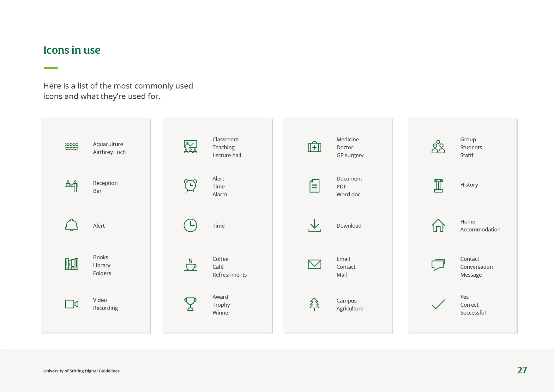The width and height of the screenshot is (554, 392).
Task: Click the steaming Coffee cup icon
Action: pyautogui.click(x=190, y=265)
